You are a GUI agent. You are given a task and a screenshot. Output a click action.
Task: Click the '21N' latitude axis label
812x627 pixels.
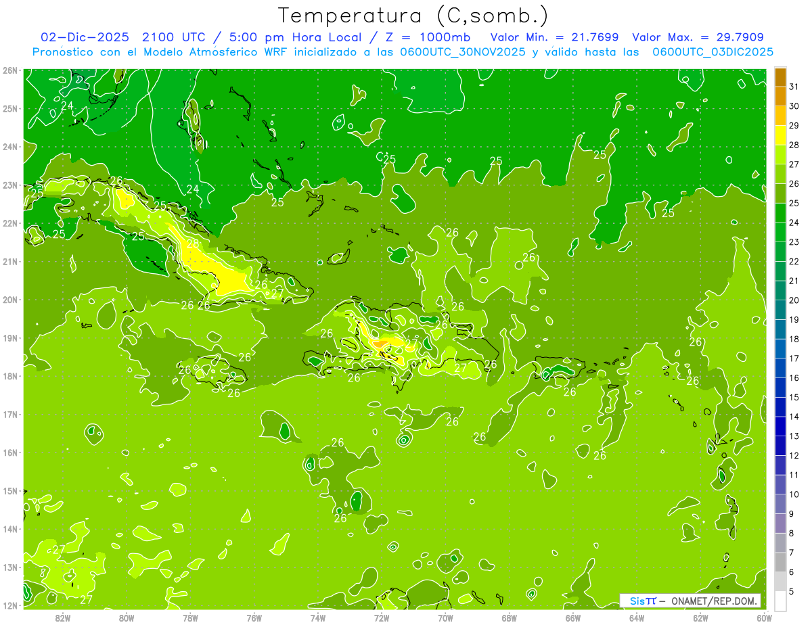point(9,261)
